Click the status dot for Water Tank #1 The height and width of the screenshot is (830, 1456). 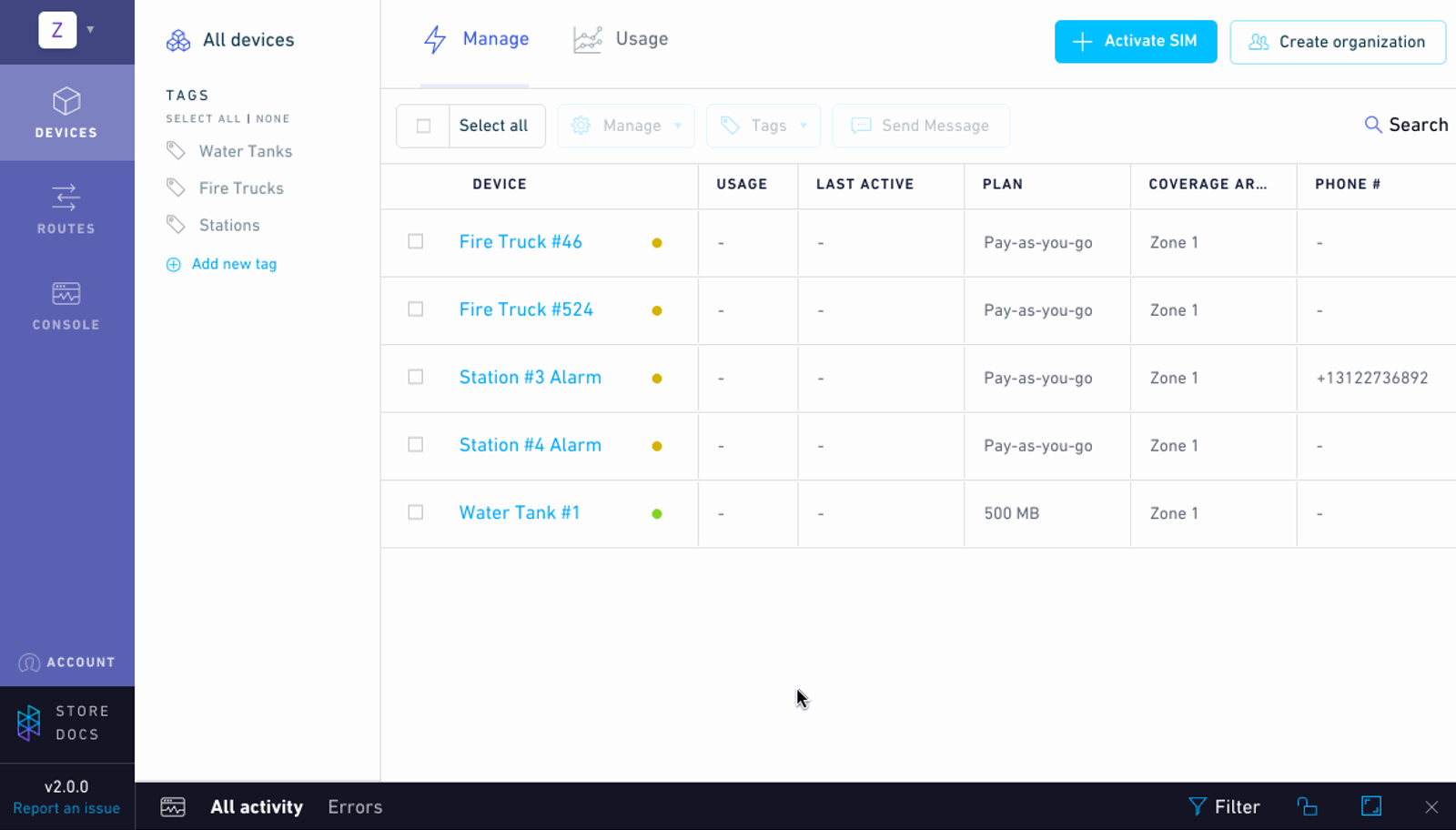tap(657, 514)
